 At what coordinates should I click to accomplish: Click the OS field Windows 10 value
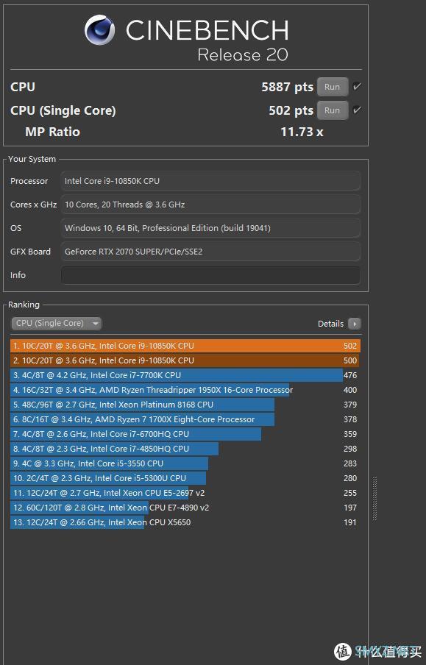(x=211, y=228)
